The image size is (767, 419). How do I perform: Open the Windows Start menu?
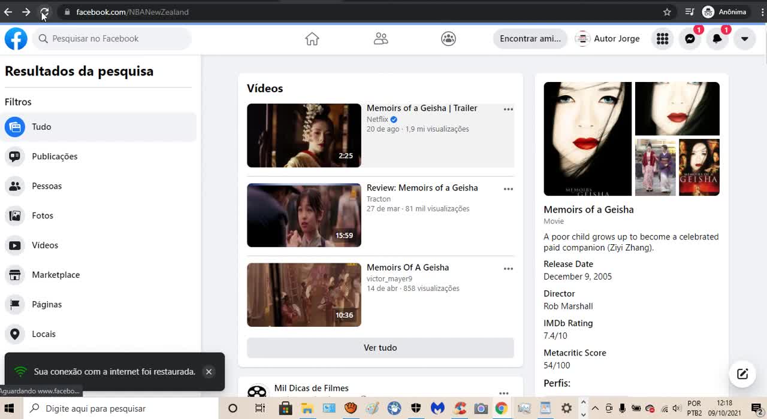(x=9, y=408)
